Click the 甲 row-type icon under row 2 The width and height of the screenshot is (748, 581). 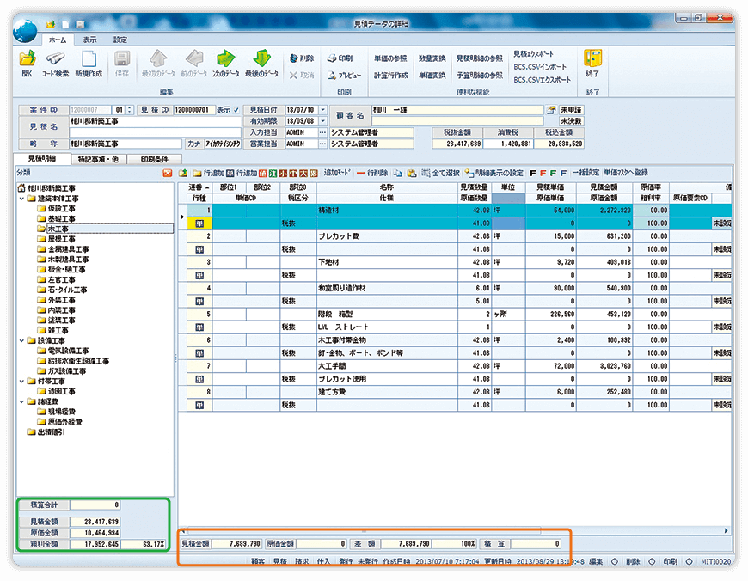(199, 249)
